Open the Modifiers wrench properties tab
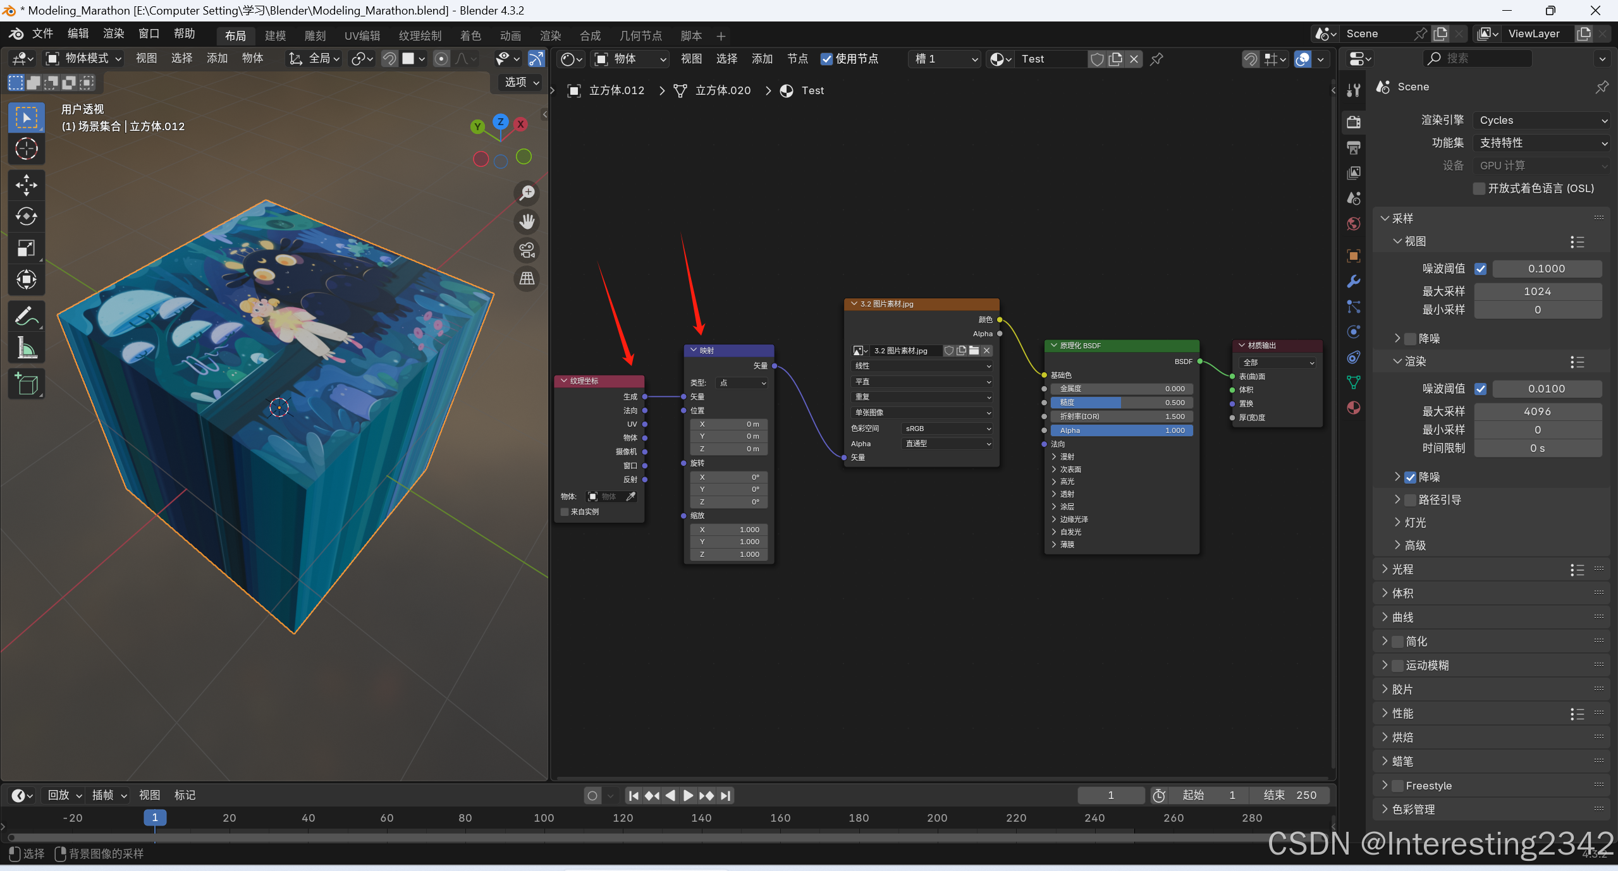Image resolution: width=1618 pixels, height=871 pixels. [1354, 281]
